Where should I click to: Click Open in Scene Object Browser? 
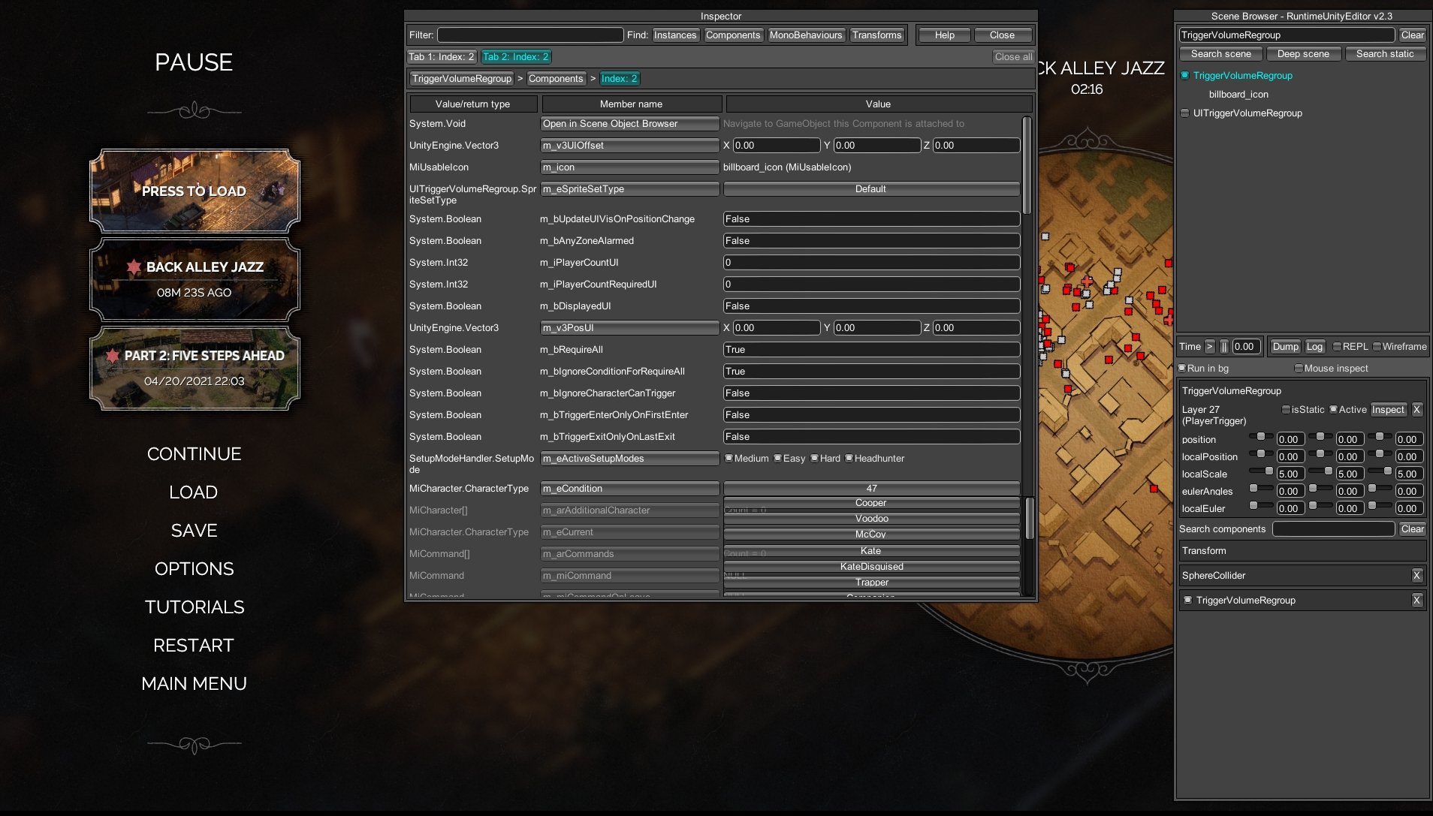tap(629, 123)
